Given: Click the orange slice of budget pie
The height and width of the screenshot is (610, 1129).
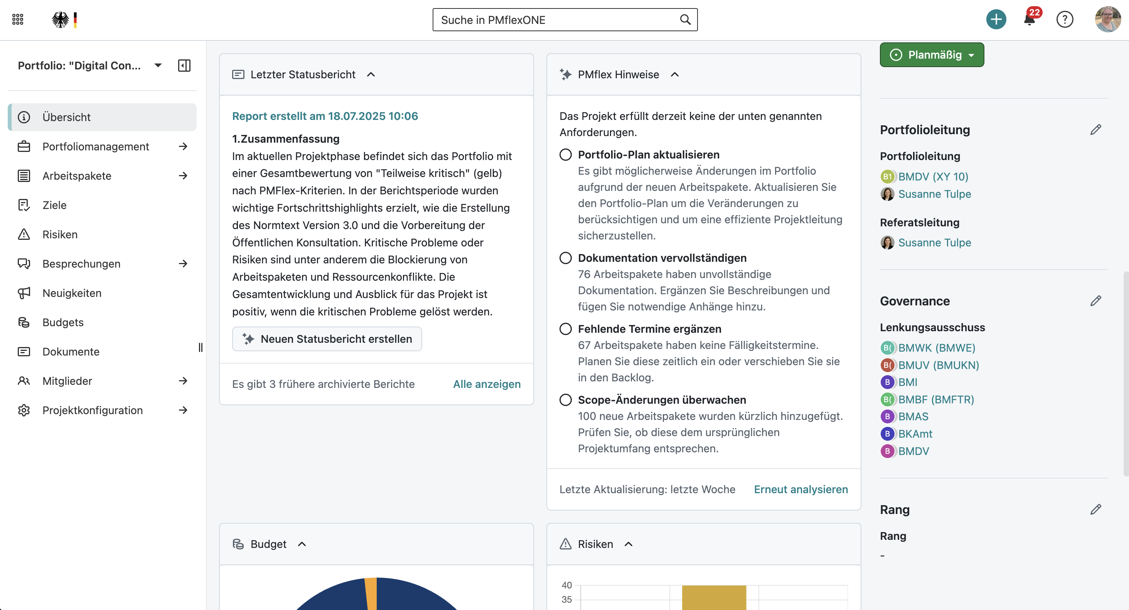Looking at the screenshot, I should point(371,594).
